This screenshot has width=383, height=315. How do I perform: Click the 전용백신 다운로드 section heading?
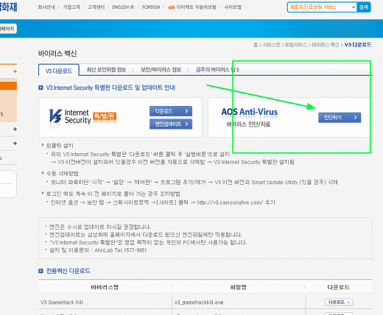[68, 271]
